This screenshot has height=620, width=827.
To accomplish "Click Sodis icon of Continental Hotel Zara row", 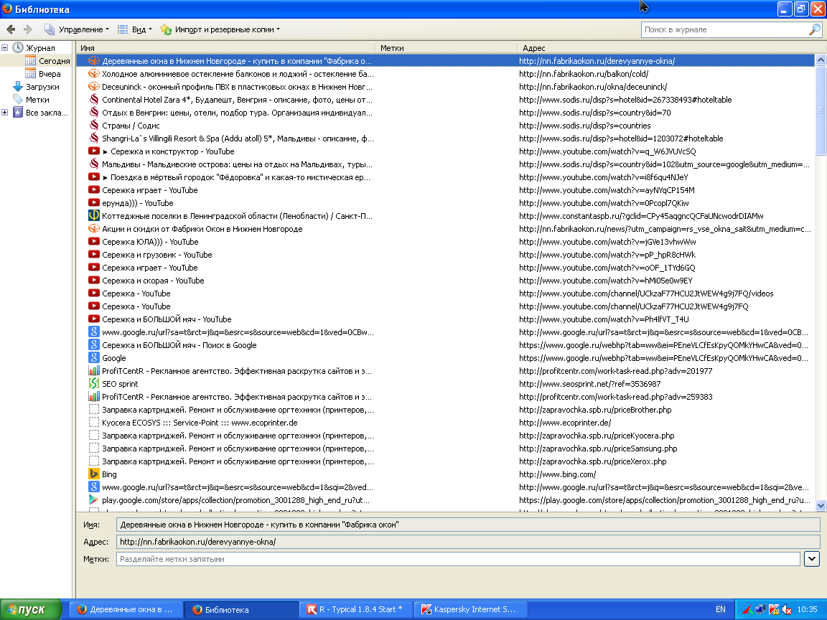I will [94, 100].
